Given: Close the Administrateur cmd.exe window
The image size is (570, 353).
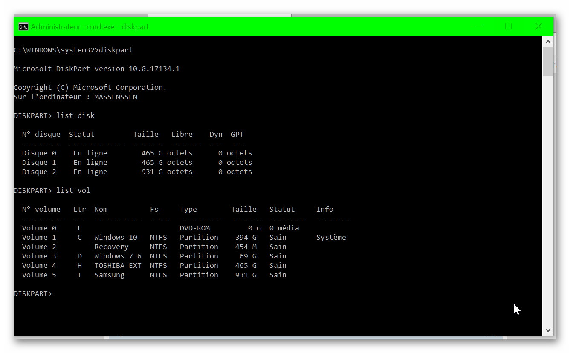Looking at the screenshot, I should (538, 26).
